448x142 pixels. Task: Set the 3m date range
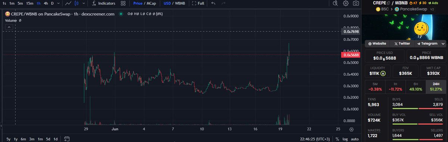coord(32,139)
